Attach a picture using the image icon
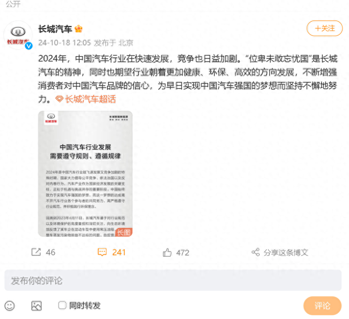 [37, 306]
